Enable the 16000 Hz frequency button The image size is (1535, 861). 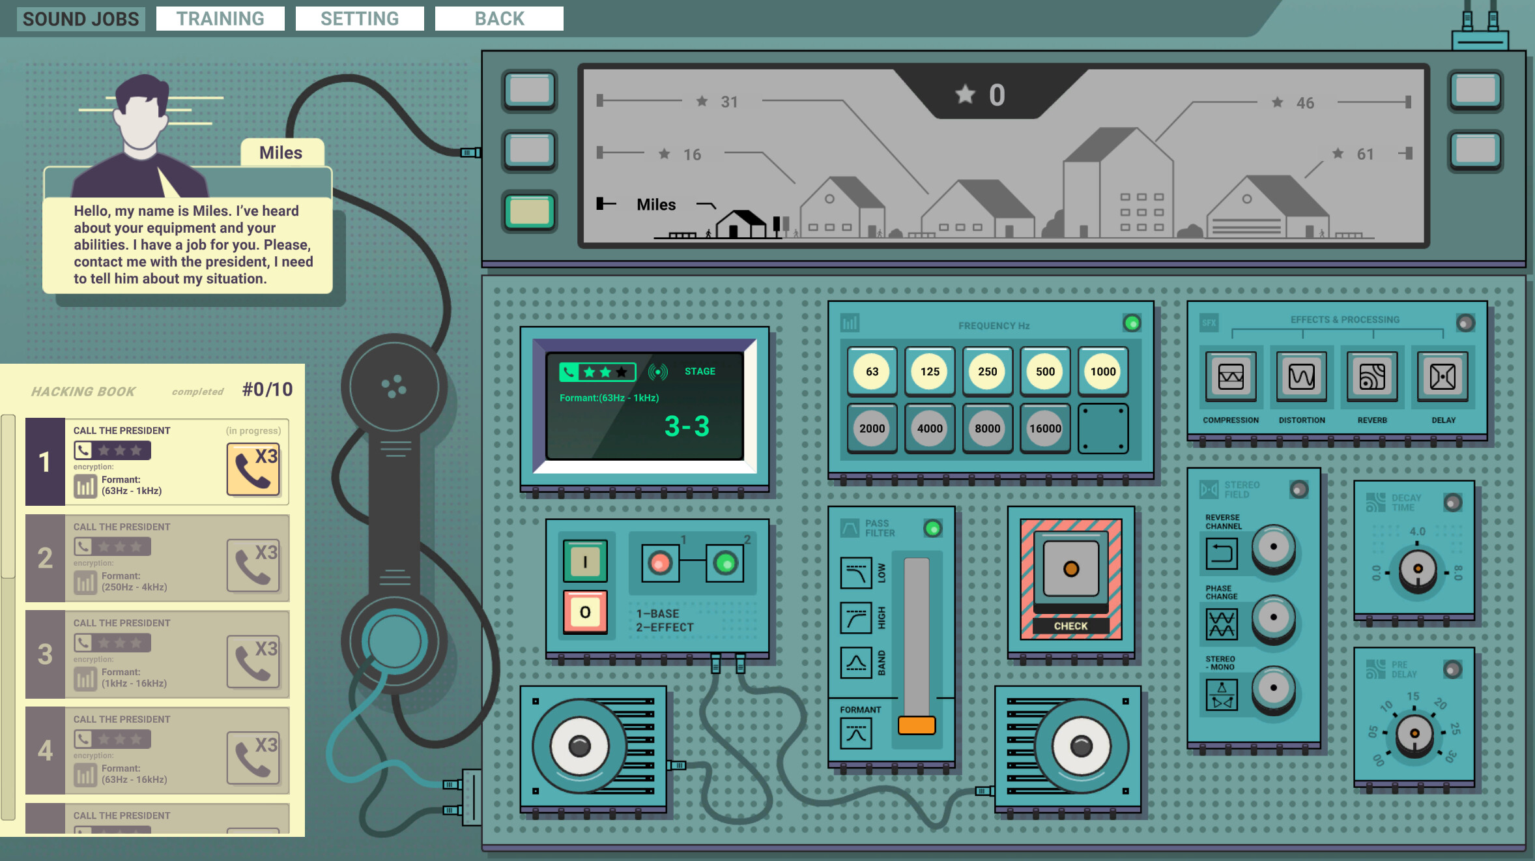coord(1045,428)
